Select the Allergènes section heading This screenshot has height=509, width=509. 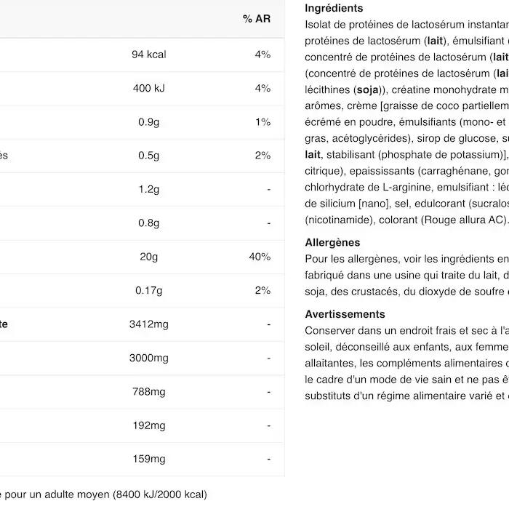click(332, 242)
